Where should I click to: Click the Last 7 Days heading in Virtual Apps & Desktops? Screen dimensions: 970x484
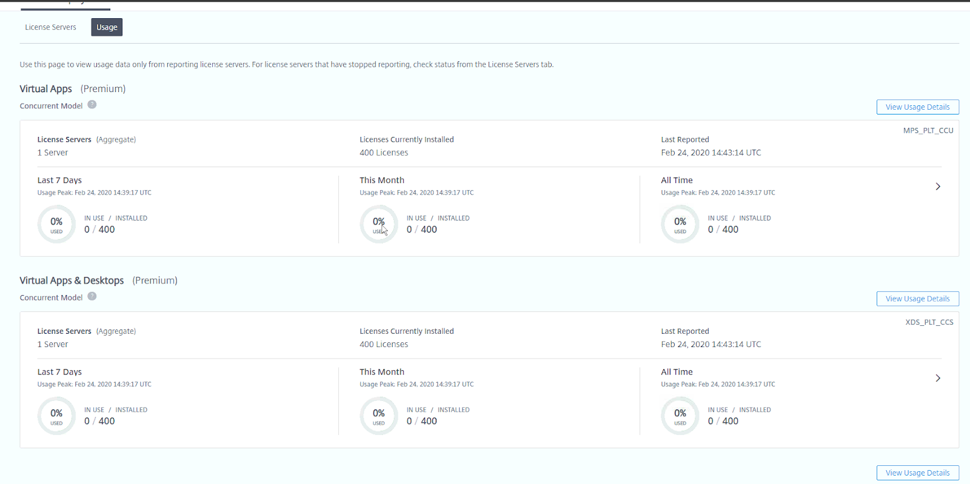tap(59, 371)
